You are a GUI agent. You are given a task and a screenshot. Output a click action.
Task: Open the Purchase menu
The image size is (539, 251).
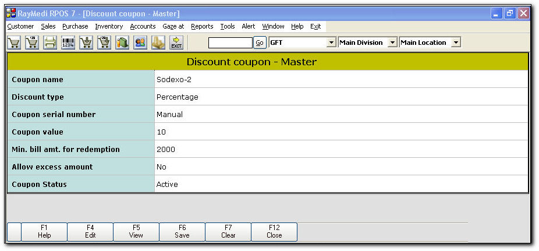75,26
